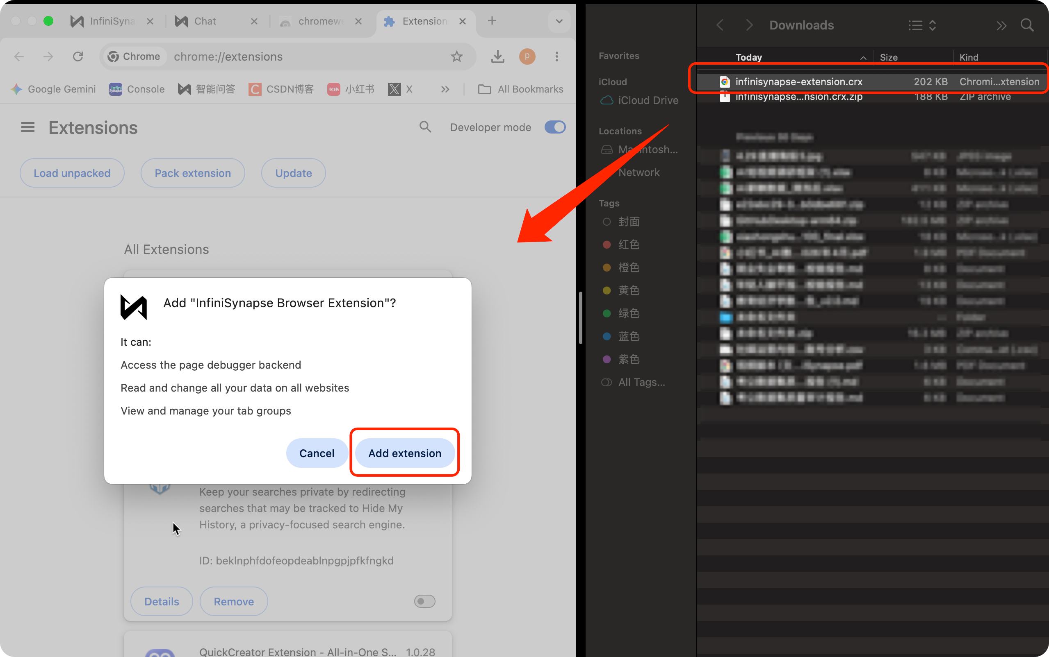Bookmark this page with the star icon
This screenshot has height=657, width=1049.
tap(457, 57)
